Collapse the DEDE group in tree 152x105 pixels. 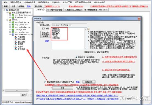coord(7,20)
